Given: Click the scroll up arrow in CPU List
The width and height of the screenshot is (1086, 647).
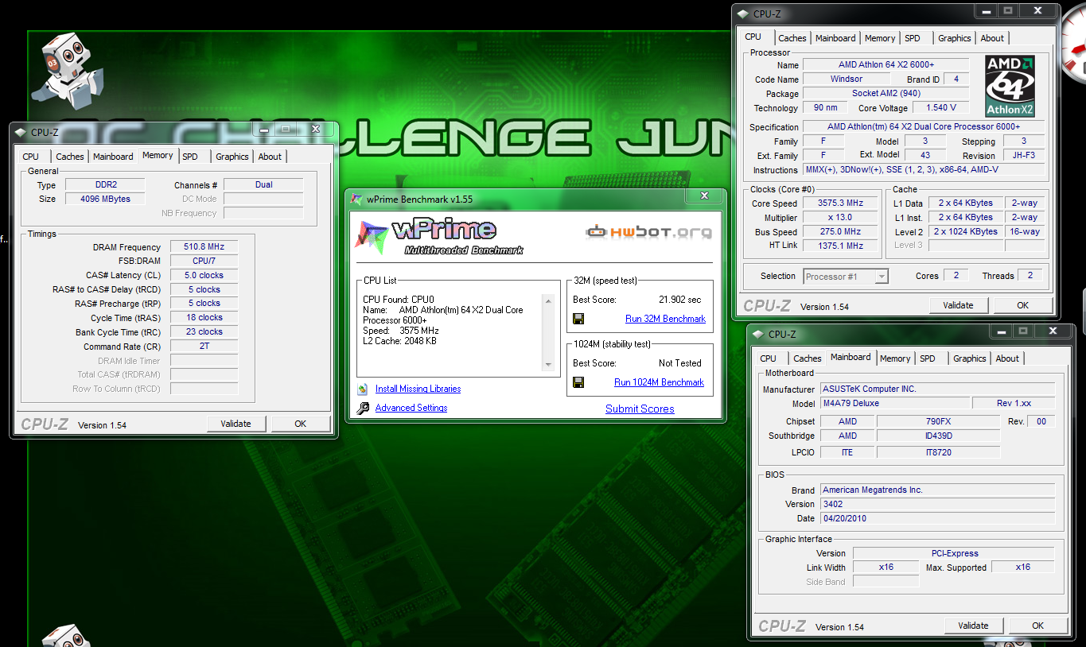Looking at the screenshot, I should coord(547,300).
